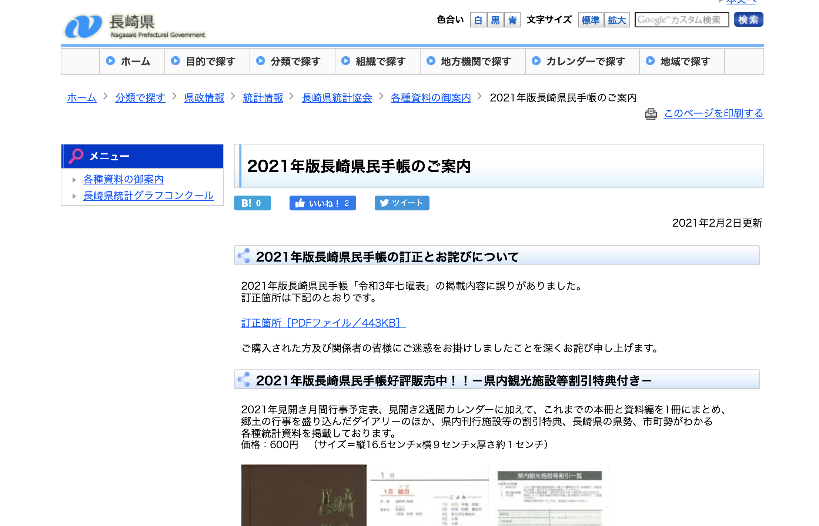This screenshot has width=819, height=526.
Task: Open 各種資料の御案内 in sidebar menu
Action: tap(123, 179)
